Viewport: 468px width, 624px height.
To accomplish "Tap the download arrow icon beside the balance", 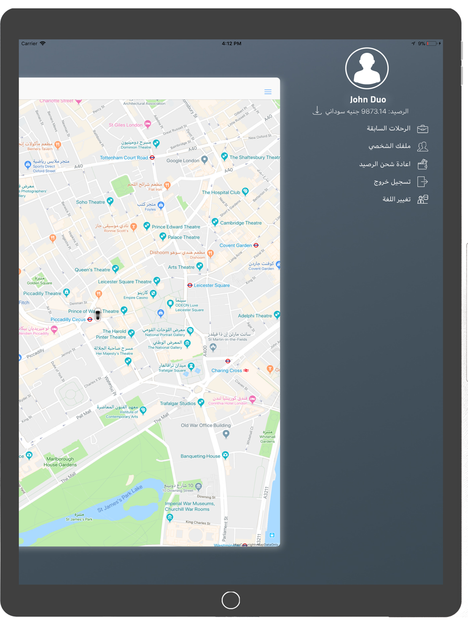I will [317, 111].
